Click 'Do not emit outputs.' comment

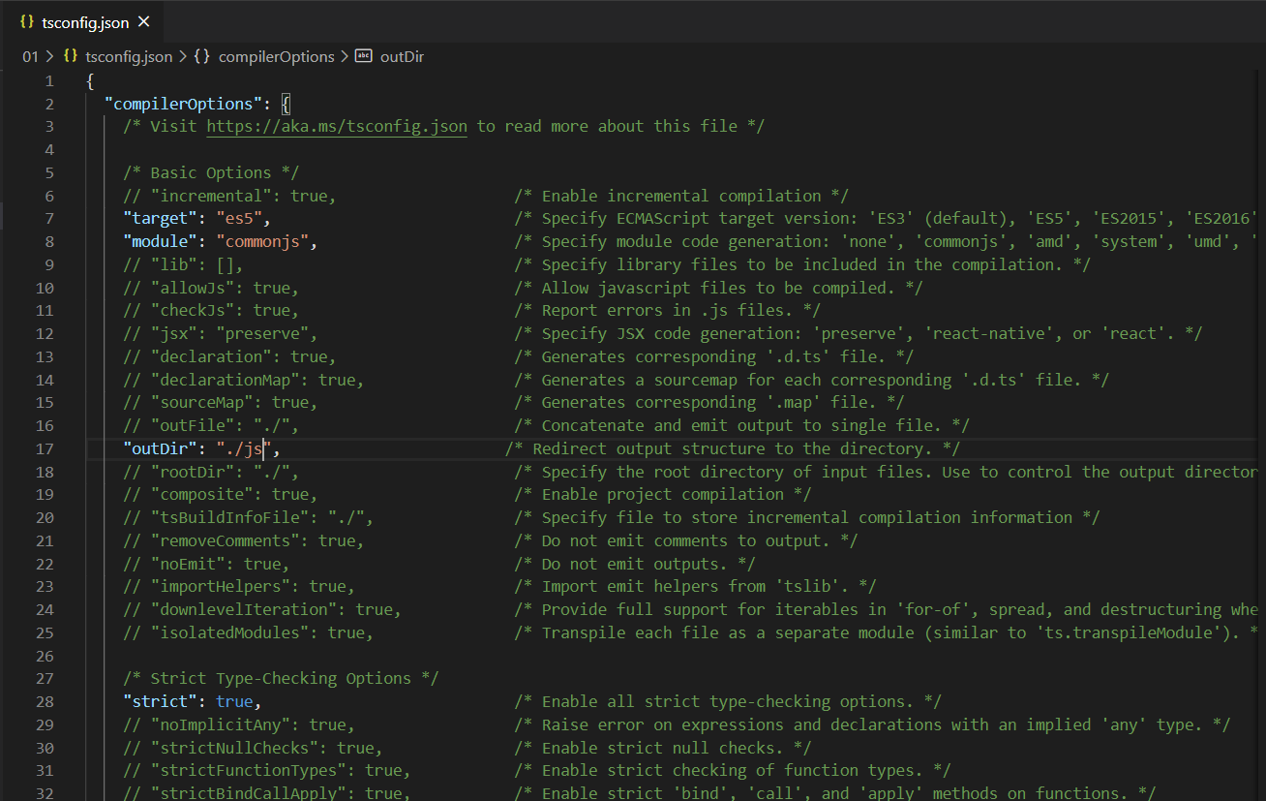(635, 564)
